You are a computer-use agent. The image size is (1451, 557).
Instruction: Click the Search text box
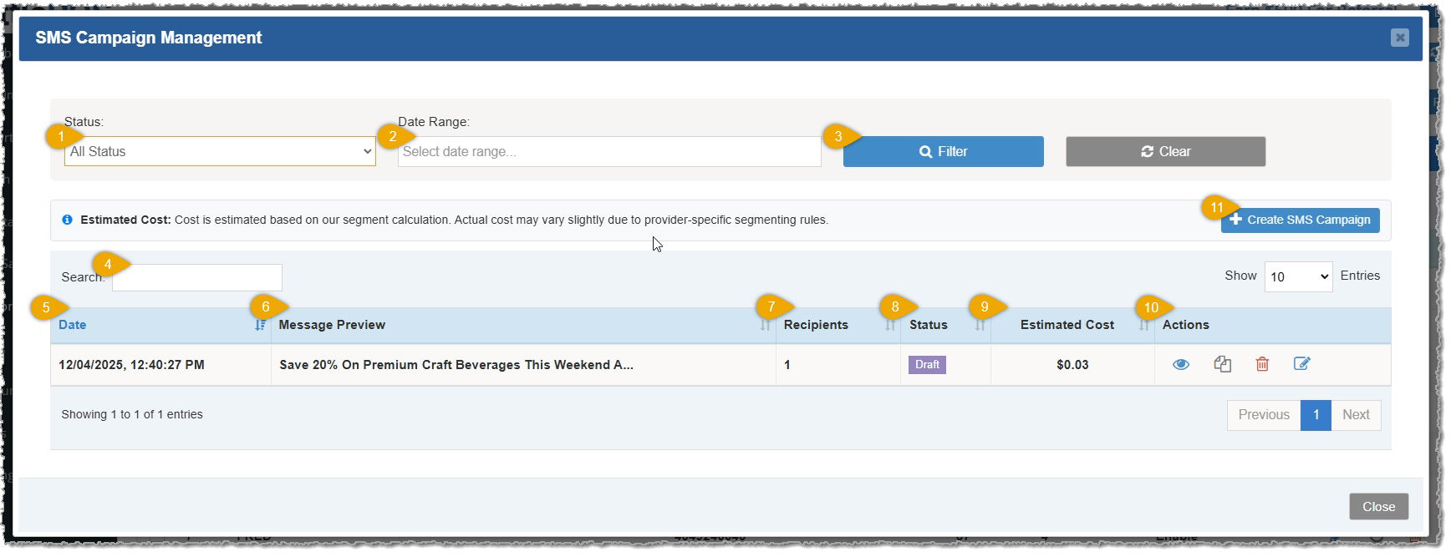[x=197, y=277]
